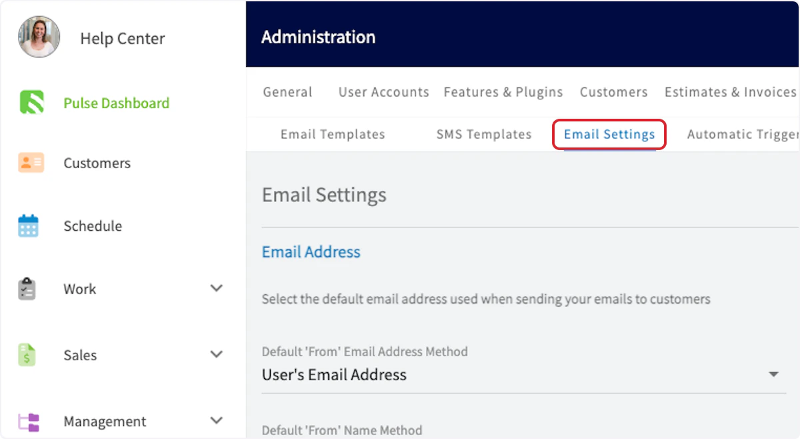Select the Email Settings sub-tab
Screen dimensions: 800x439
coord(609,135)
